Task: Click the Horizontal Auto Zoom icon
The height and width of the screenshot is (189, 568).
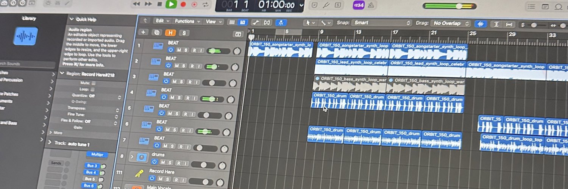Action: [509, 24]
